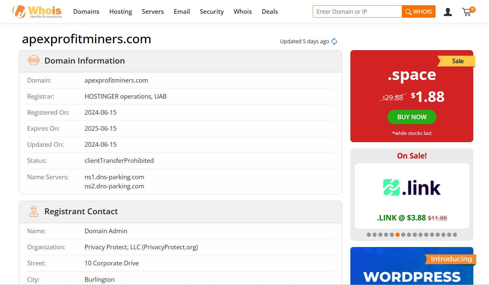489x285 pixels.
Task: Click the Whois logo in the header
Action: click(x=37, y=12)
